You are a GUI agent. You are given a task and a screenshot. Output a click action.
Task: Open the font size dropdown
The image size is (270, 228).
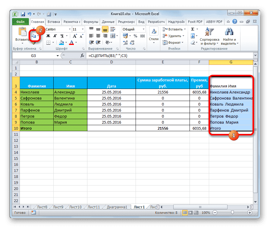click(x=82, y=29)
